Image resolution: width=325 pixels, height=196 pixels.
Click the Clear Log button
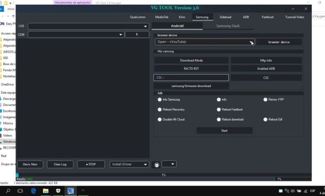pyautogui.click(x=60, y=164)
